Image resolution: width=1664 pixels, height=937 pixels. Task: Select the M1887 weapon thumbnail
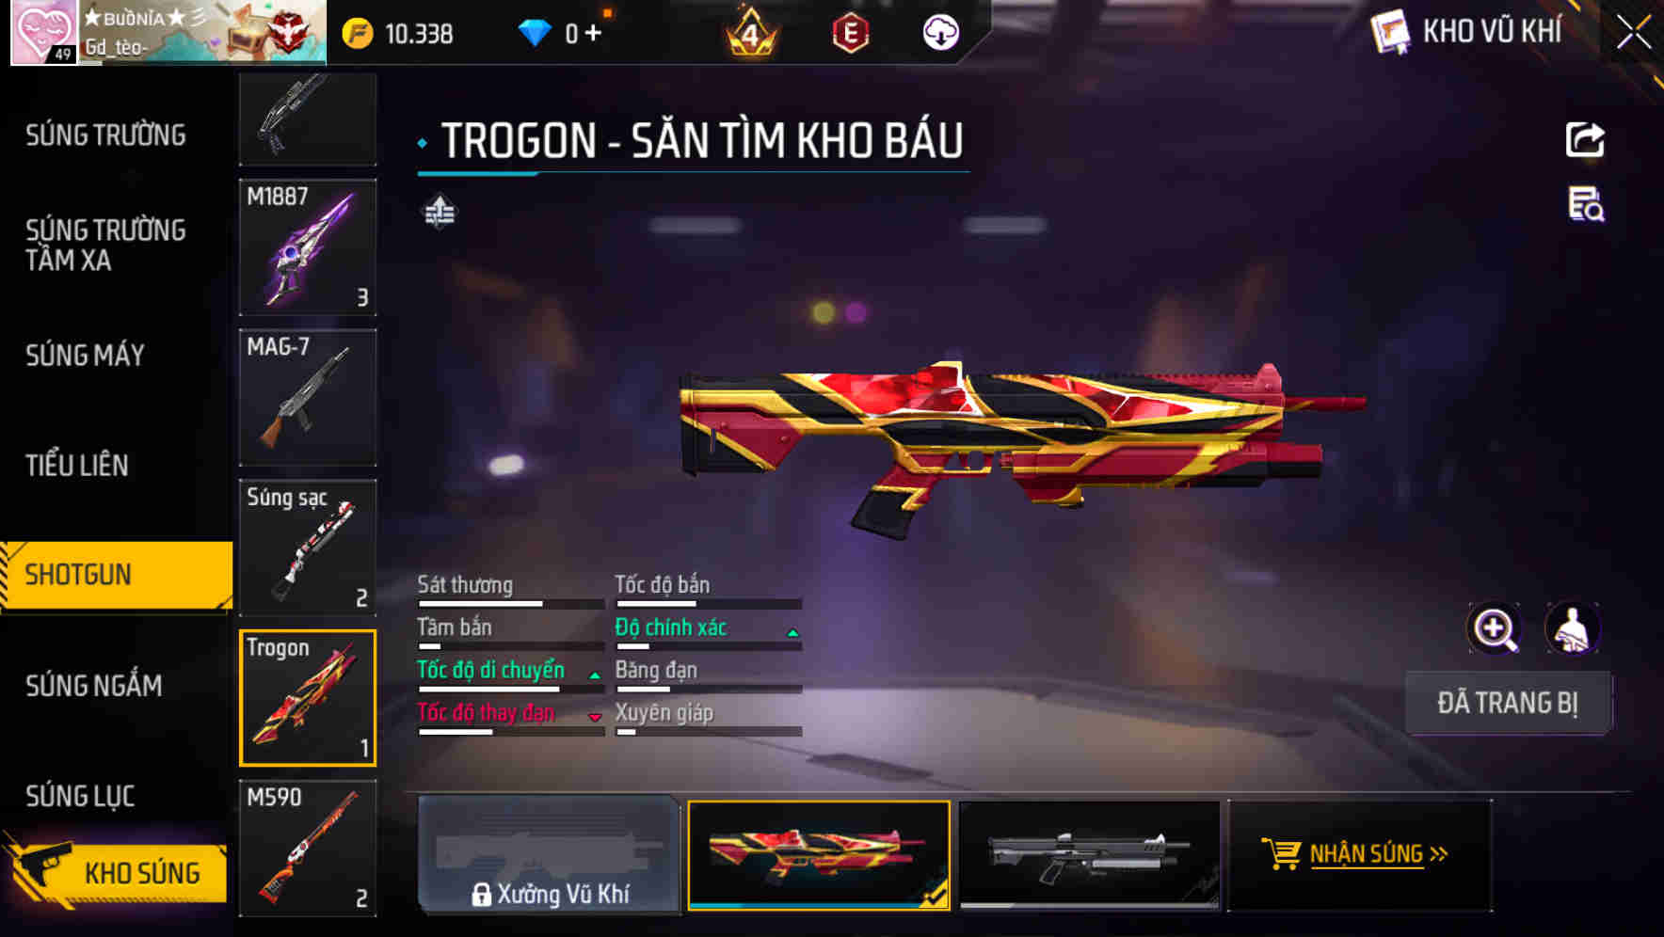(308, 247)
